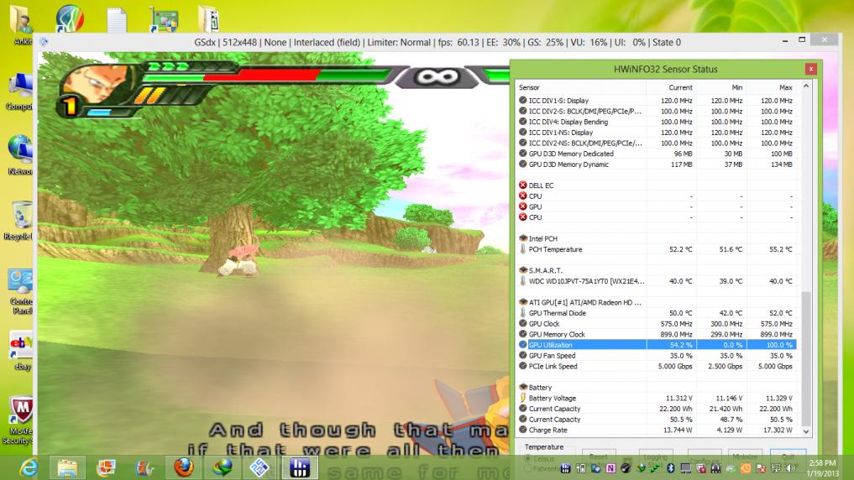The image size is (854, 480).
Task: Select the PCH Temperature row
Action: click(x=657, y=249)
